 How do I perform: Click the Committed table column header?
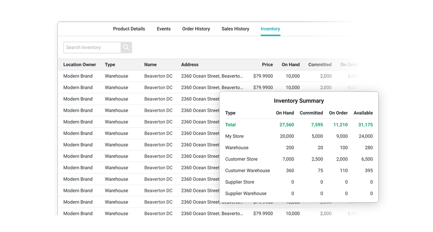click(320, 64)
